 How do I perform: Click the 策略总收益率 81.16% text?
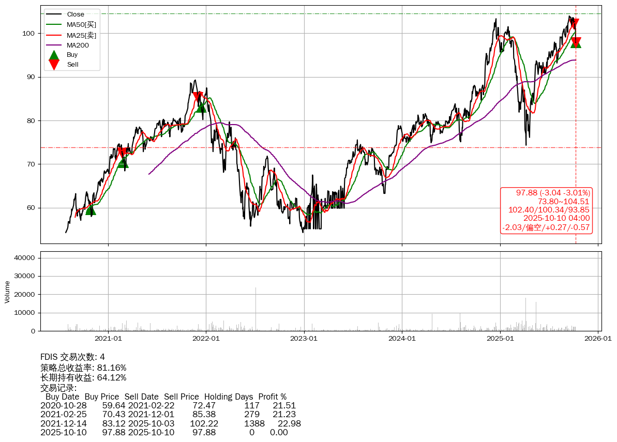pyautogui.click(x=83, y=368)
